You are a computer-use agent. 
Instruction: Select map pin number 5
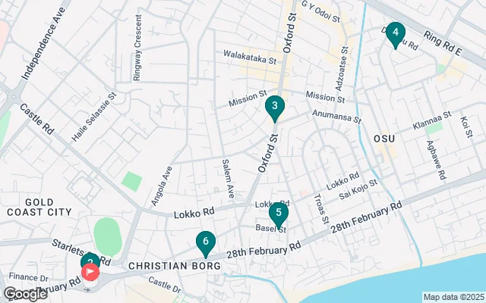(279, 215)
